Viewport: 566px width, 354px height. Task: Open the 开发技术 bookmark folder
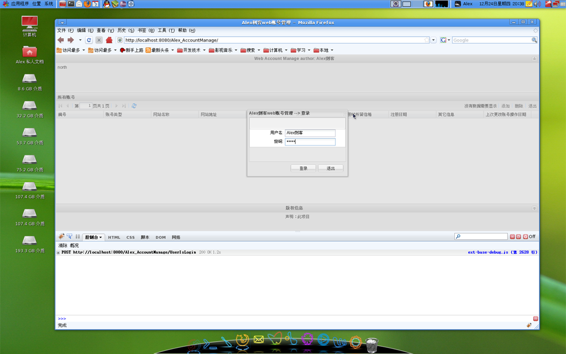click(x=191, y=50)
